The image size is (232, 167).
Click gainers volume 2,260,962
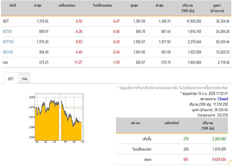click(x=219, y=139)
